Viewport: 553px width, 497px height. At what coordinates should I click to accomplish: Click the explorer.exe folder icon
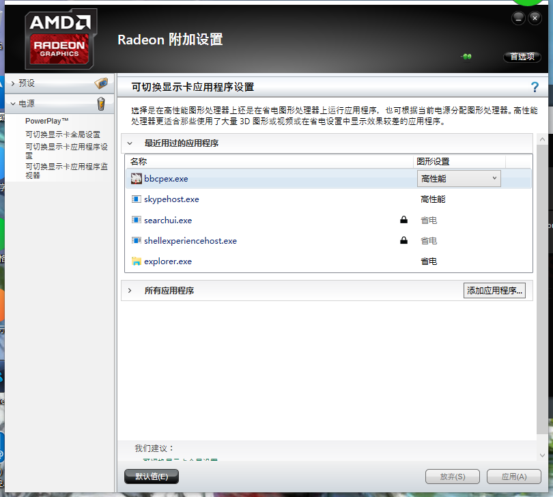[x=136, y=261]
